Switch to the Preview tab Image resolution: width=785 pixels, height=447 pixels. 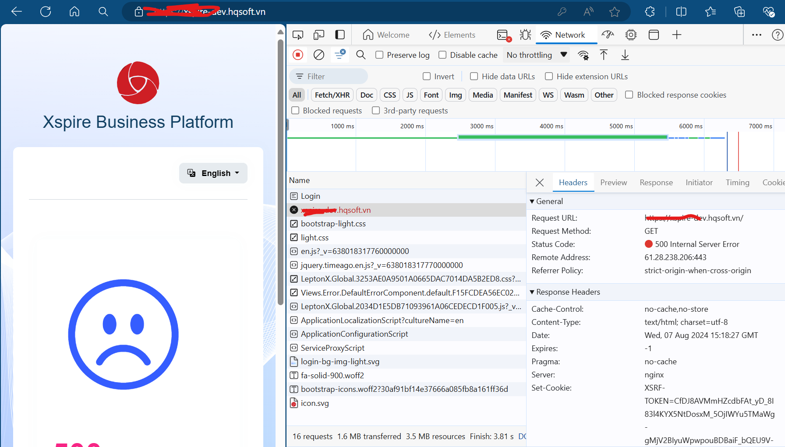tap(613, 183)
